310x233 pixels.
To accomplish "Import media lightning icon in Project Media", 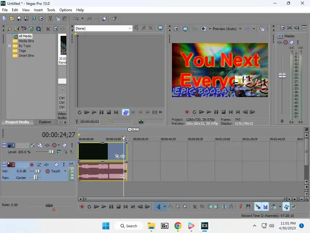I will click(x=9, y=29).
